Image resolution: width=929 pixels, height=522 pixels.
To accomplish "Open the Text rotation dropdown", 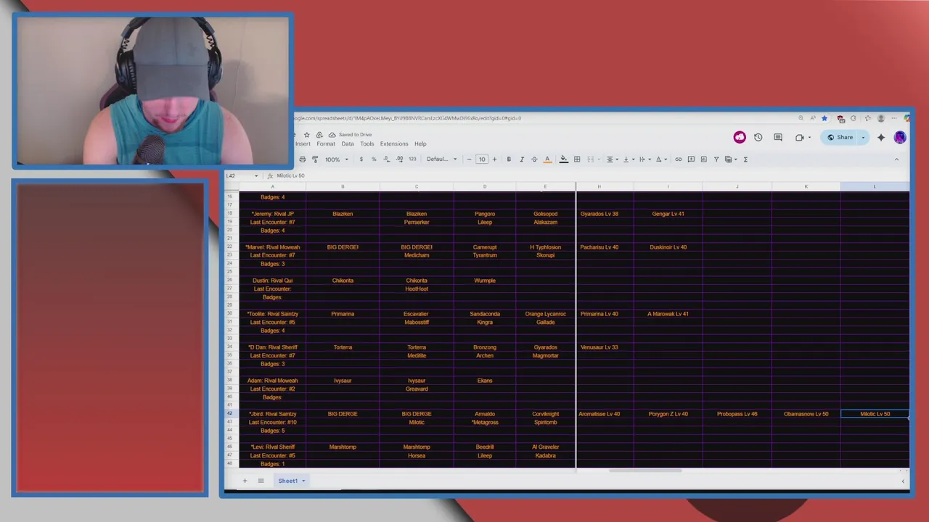I will coord(660,159).
